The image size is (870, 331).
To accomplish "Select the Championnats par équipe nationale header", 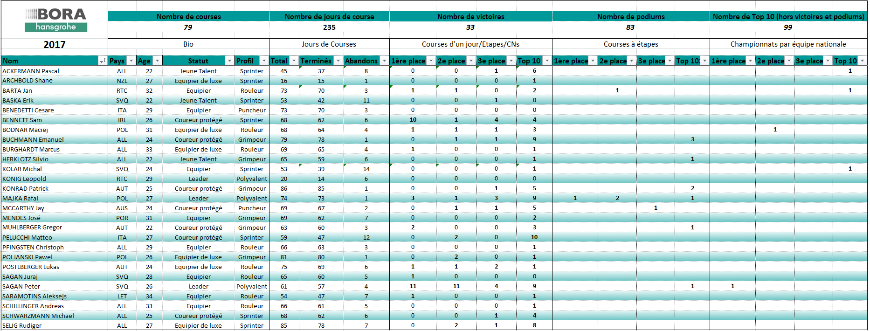I will click(x=788, y=44).
